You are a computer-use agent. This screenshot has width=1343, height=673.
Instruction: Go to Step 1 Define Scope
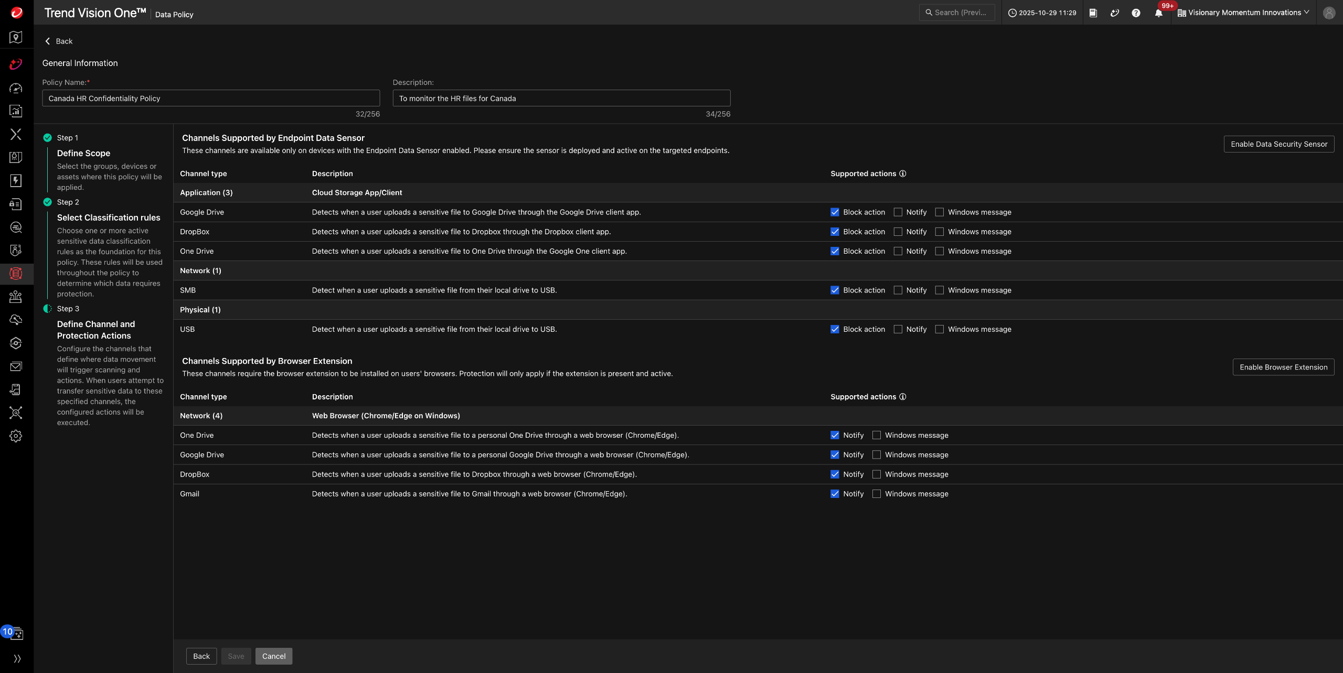point(83,153)
